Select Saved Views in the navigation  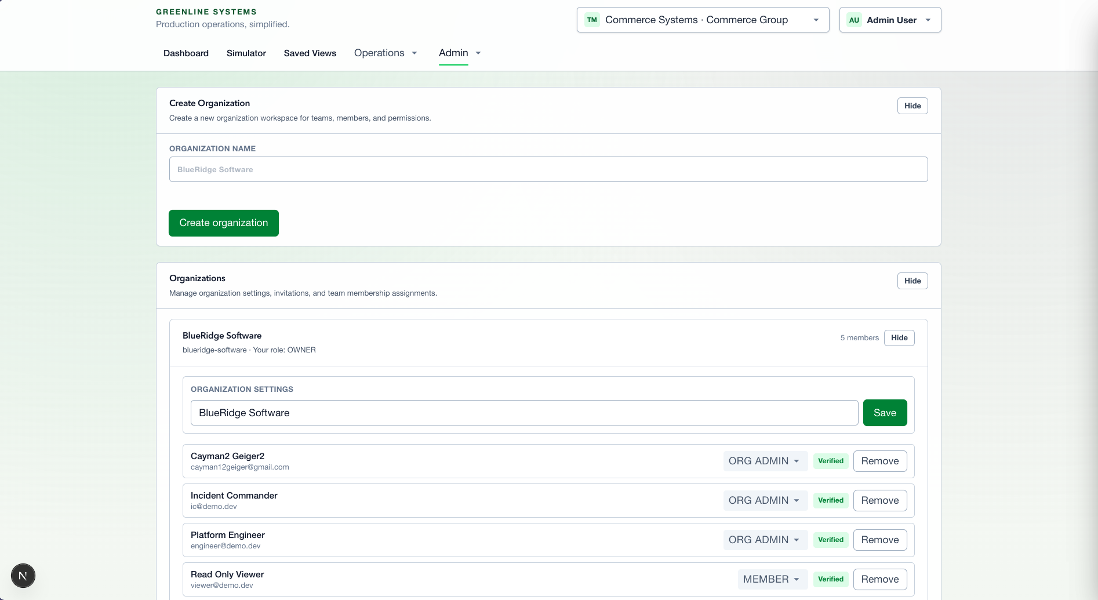coord(310,53)
